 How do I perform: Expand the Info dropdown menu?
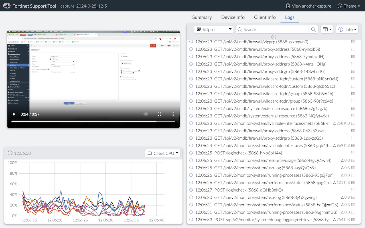coord(347,29)
